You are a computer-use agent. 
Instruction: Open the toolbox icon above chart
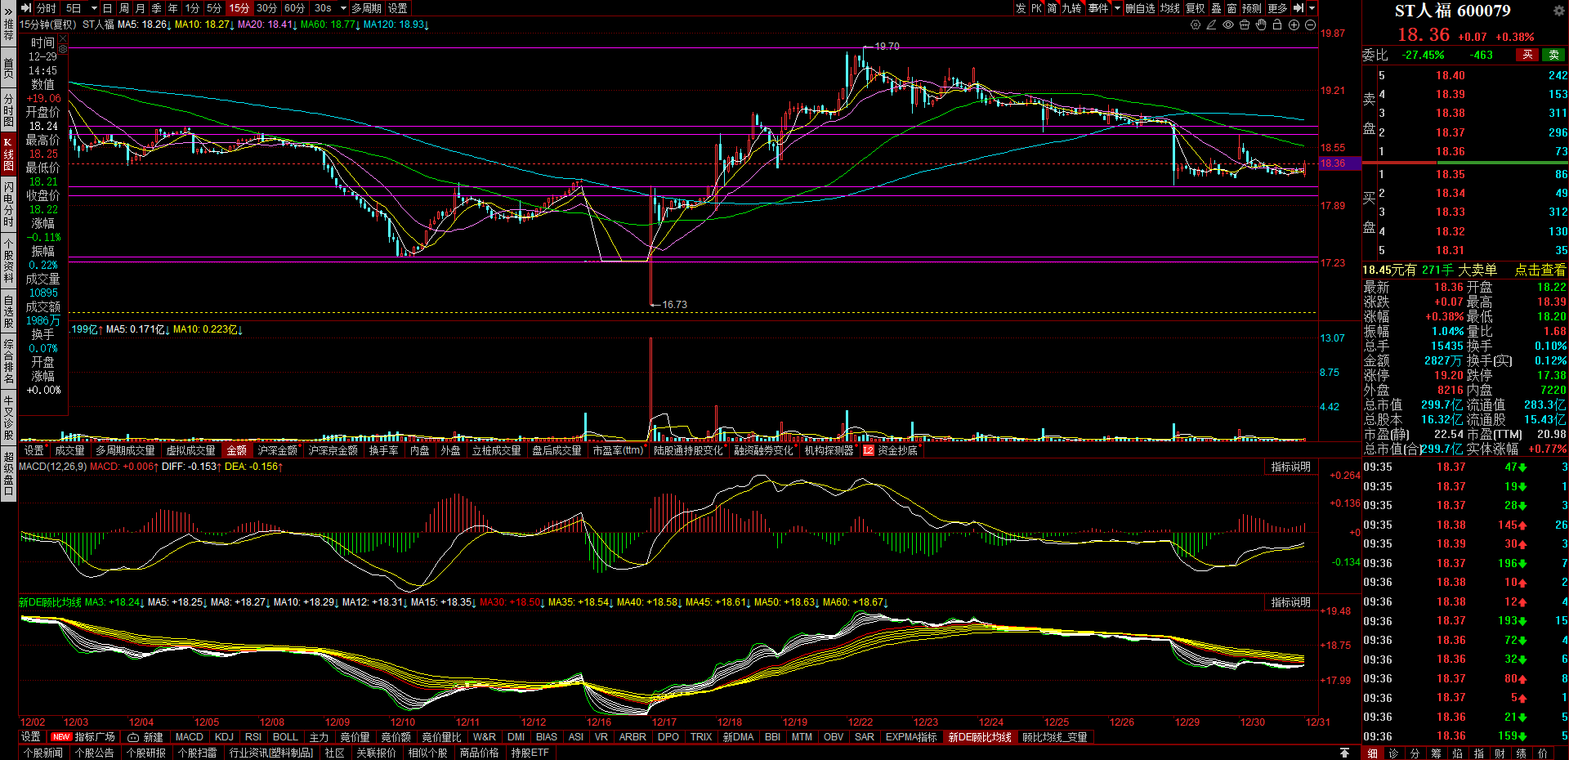1245,25
